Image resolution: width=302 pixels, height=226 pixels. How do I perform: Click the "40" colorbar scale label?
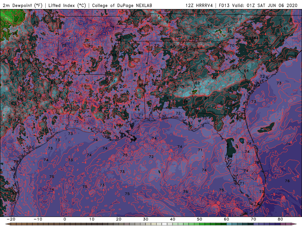(173, 219)
